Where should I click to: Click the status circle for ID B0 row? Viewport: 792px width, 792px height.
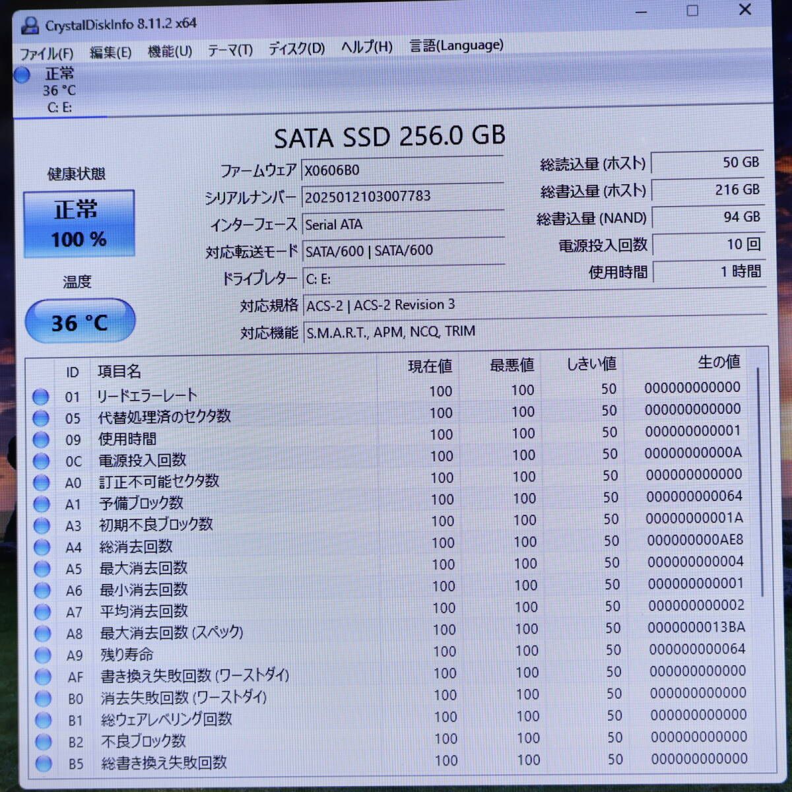point(44,698)
